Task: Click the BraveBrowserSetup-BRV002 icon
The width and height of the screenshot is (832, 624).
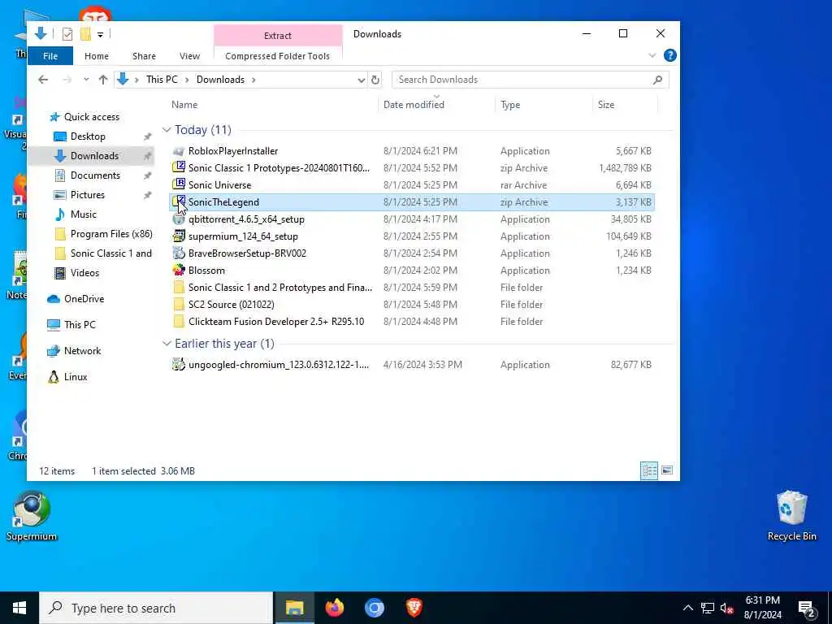Action: [x=179, y=253]
